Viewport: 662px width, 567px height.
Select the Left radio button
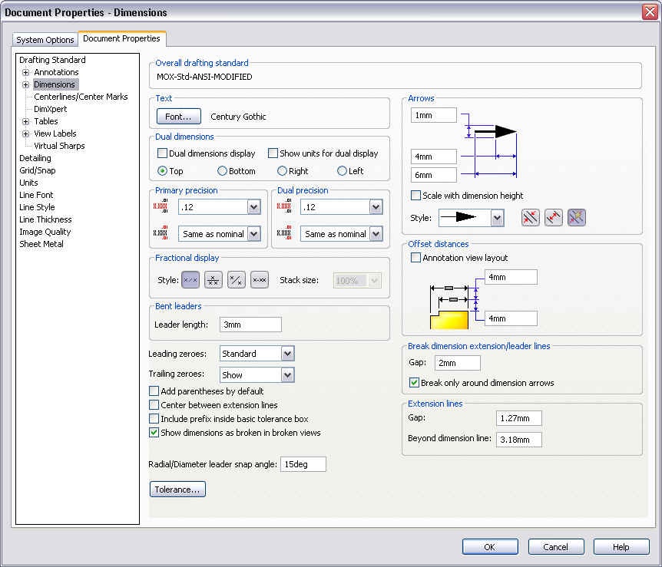point(342,171)
